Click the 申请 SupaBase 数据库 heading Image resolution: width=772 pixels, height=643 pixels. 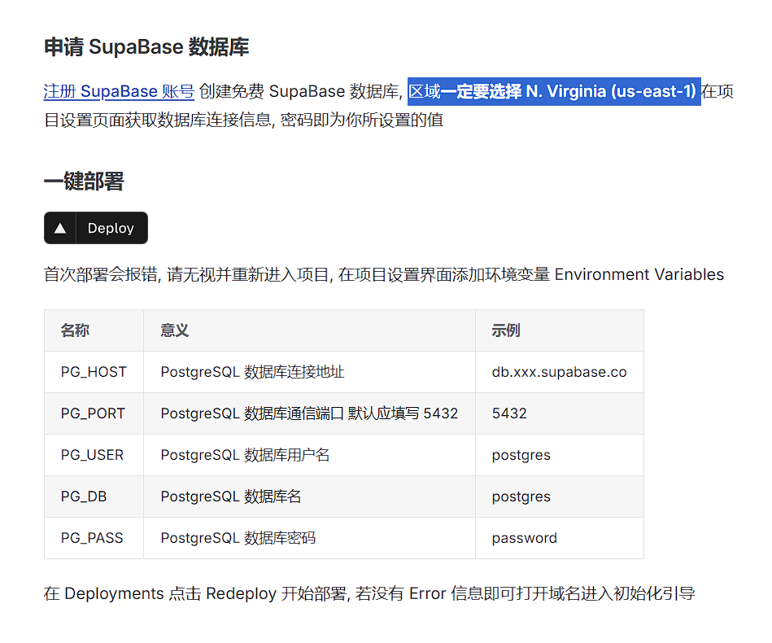[x=146, y=46]
